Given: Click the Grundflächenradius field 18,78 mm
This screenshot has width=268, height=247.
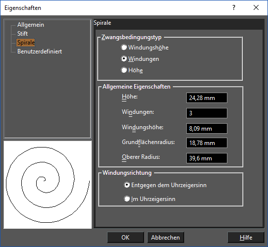Looking at the screenshot, I should tap(207, 143).
